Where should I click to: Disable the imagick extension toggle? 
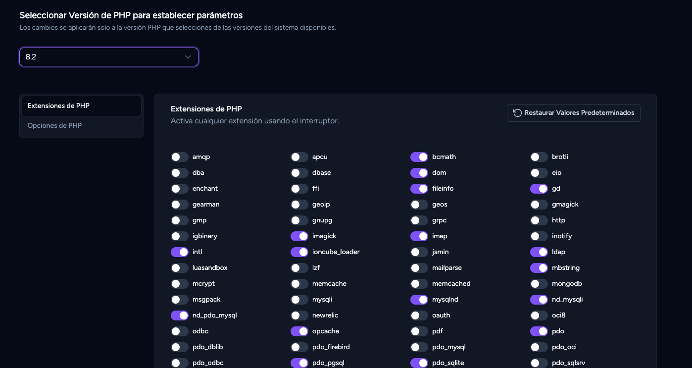tap(299, 236)
